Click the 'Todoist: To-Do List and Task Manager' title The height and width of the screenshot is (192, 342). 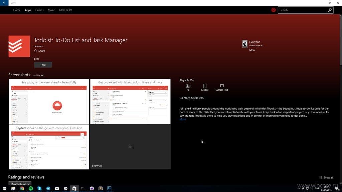click(81, 40)
